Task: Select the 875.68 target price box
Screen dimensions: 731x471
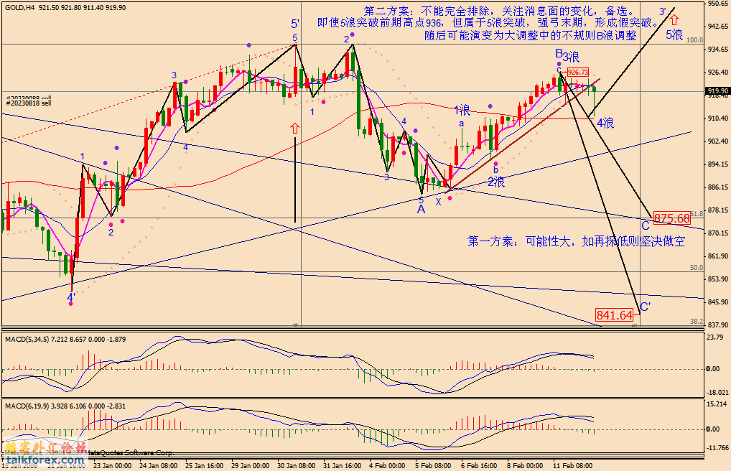Action: point(671,218)
